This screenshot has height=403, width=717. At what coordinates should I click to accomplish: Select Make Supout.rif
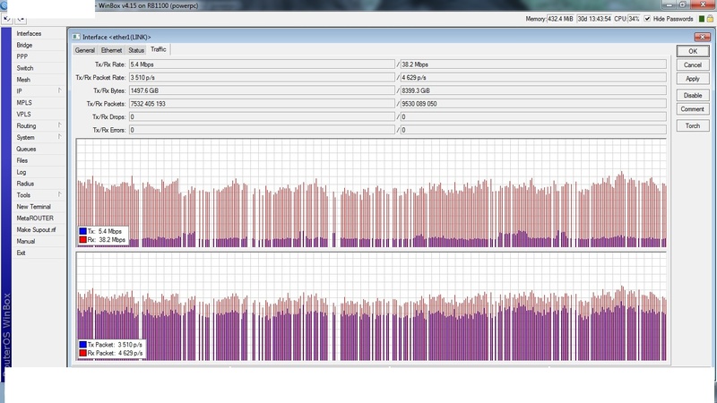tap(36, 229)
